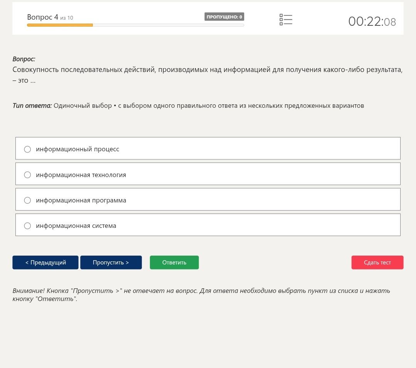Click the Внимание note about Пропустить
416x368 pixels.
coord(201,294)
